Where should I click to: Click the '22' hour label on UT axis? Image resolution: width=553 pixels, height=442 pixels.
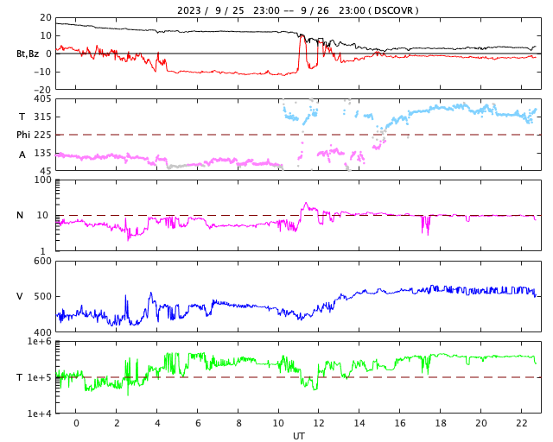522,423
